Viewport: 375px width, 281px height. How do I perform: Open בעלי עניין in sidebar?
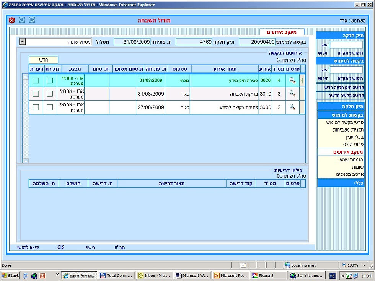tap(354, 137)
